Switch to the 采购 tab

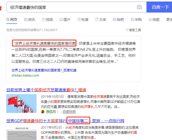click(136, 20)
